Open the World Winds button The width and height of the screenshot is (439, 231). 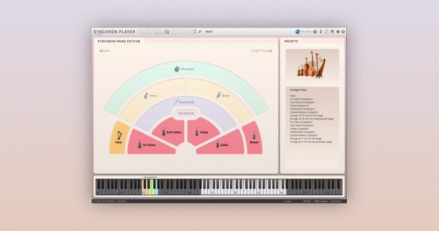186,113
